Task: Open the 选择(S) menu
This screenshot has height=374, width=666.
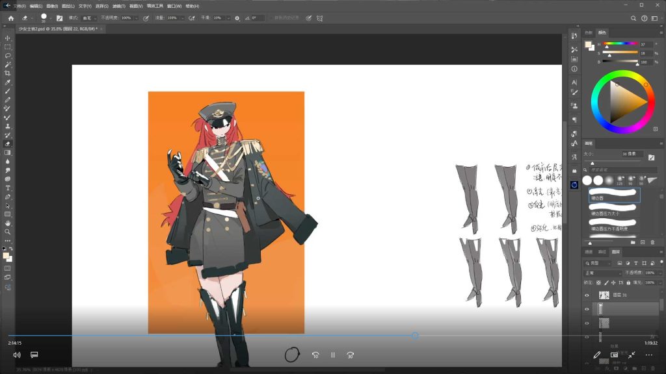Action: 101,6
